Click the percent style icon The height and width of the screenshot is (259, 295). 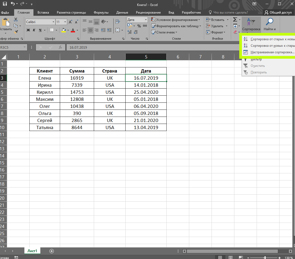click(x=139, y=26)
